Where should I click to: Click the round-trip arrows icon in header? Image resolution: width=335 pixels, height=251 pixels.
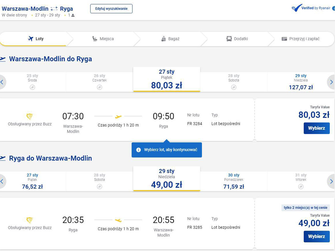tap(54, 9)
